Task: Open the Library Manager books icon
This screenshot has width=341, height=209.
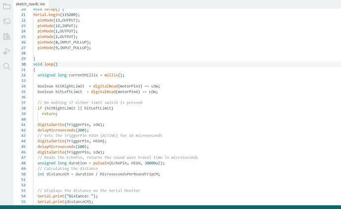Action: pos(6,36)
